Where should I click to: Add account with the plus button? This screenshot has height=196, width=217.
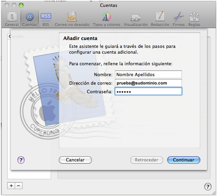[11, 185]
